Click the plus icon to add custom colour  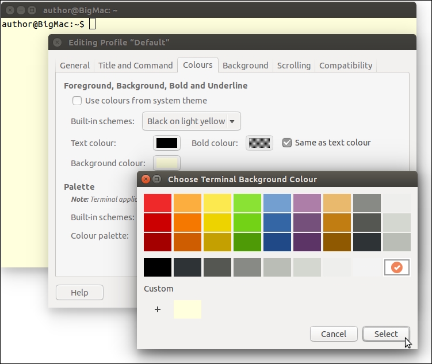[x=158, y=309]
